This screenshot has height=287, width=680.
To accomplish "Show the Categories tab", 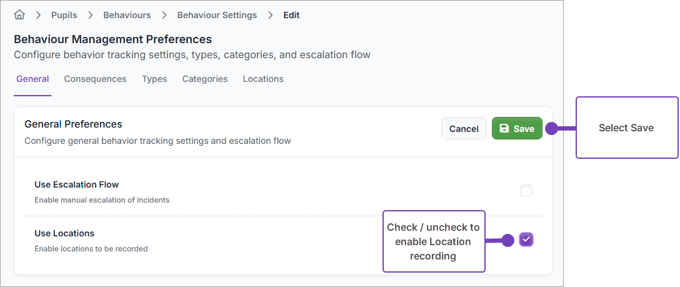I will click(205, 79).
